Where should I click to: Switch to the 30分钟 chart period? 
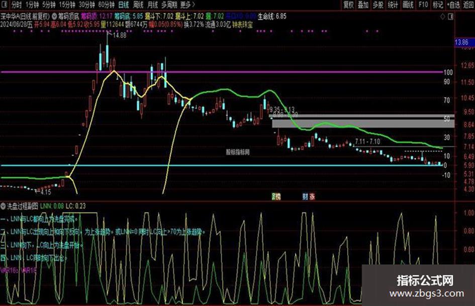tap(86, 5)
